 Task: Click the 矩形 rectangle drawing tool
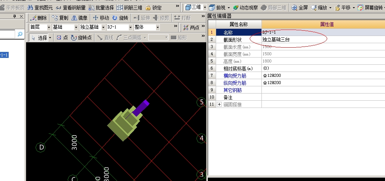coord(179,37)
